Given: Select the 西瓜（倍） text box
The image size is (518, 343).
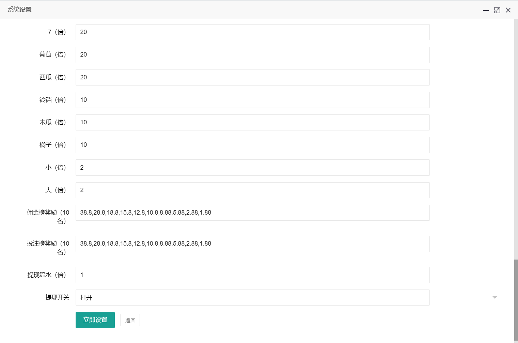Looking at the screenshot, I should click(252, 77).
